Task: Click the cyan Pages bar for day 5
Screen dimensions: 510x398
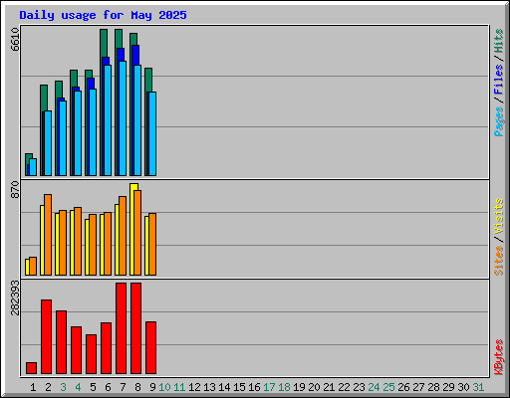Action: [93, 132]
